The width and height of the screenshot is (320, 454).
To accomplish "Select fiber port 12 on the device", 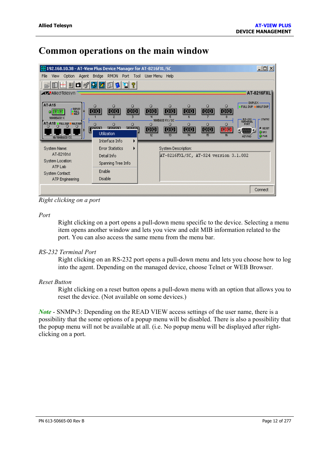I will pos(151,129).
